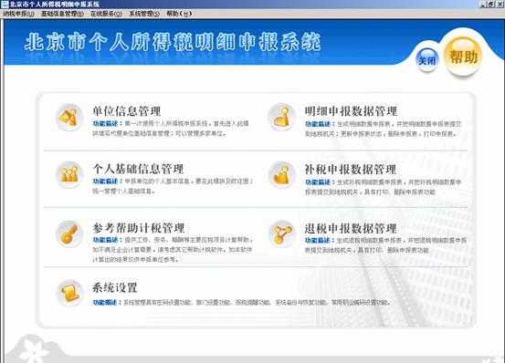Click the 单位信息管理 module icon

(69, 118)
